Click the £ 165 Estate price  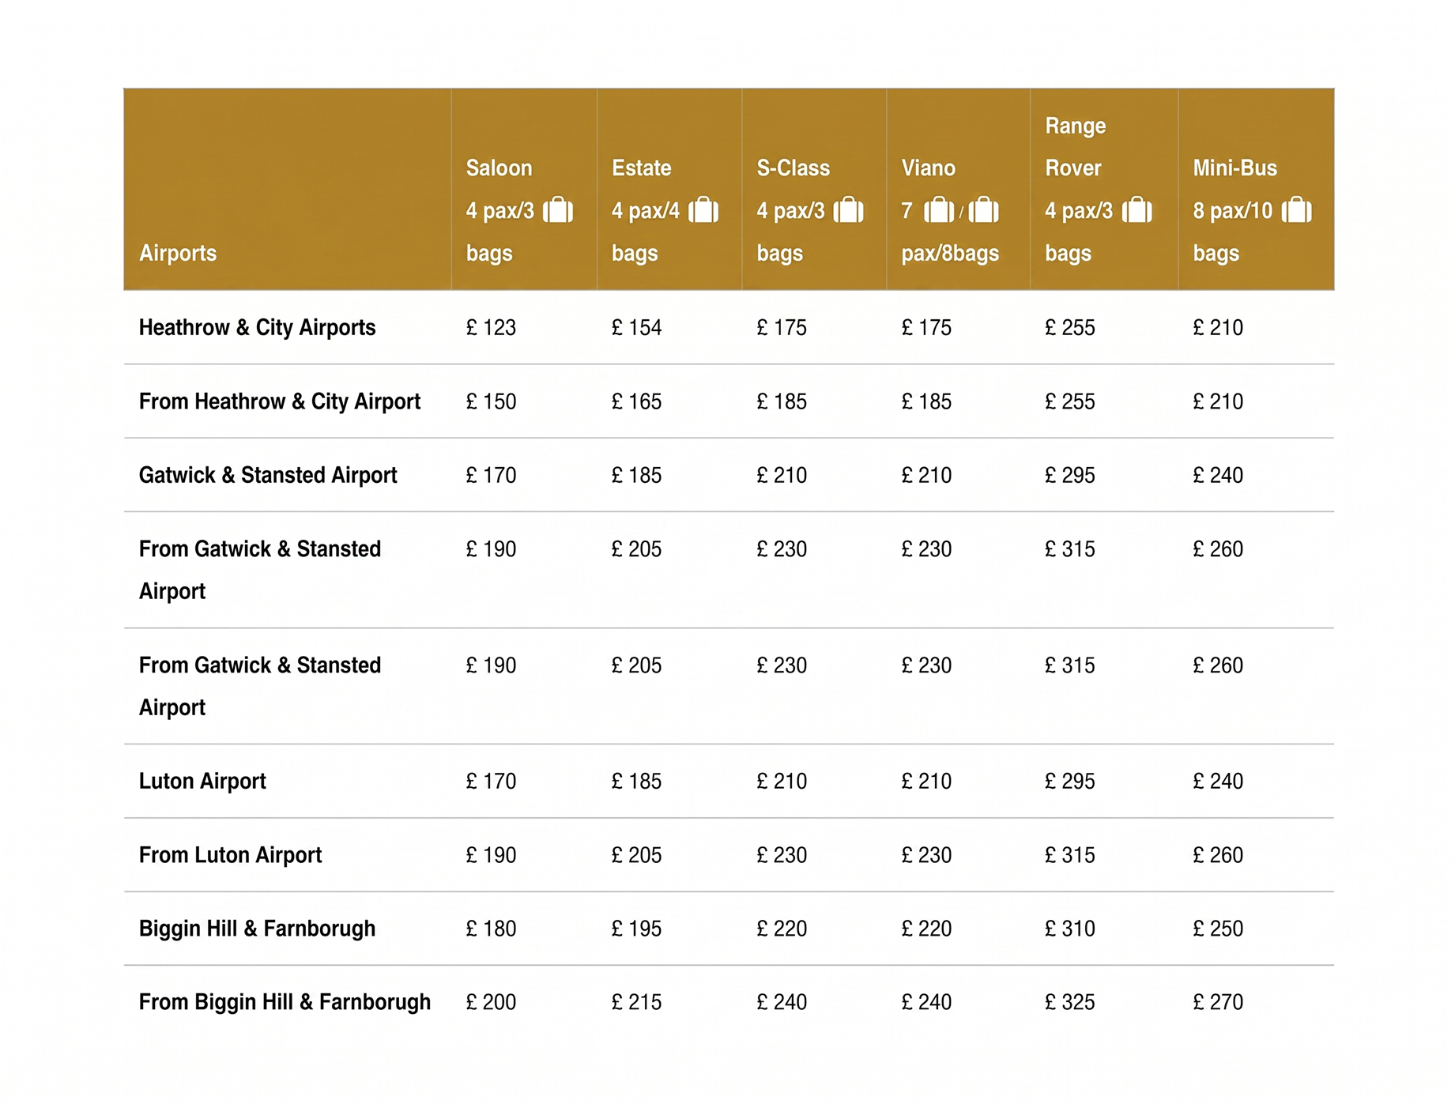point(636,401)
